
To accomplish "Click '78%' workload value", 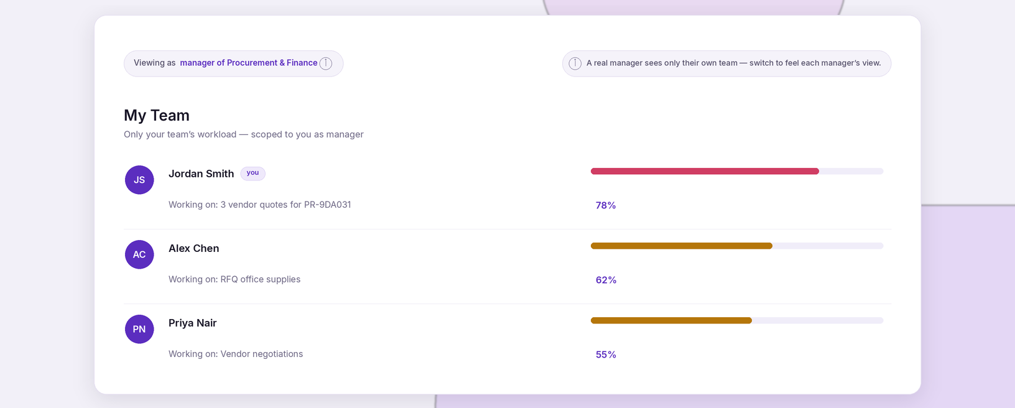I will (x=606, y=205).
